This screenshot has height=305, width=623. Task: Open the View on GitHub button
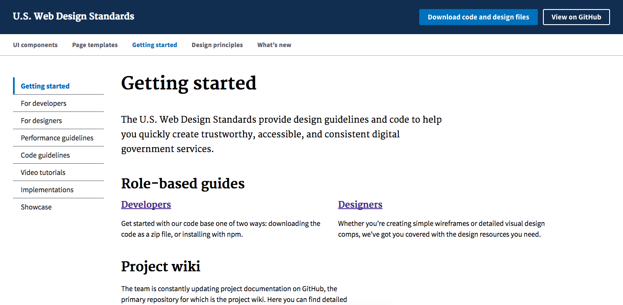576,17
